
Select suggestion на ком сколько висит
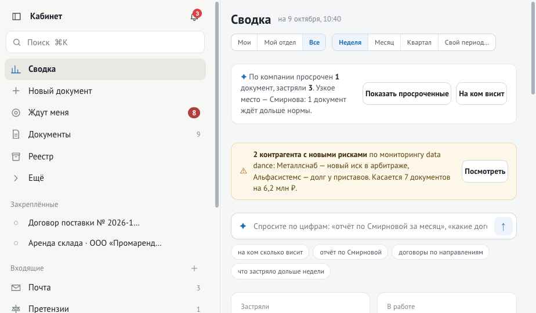270,252
